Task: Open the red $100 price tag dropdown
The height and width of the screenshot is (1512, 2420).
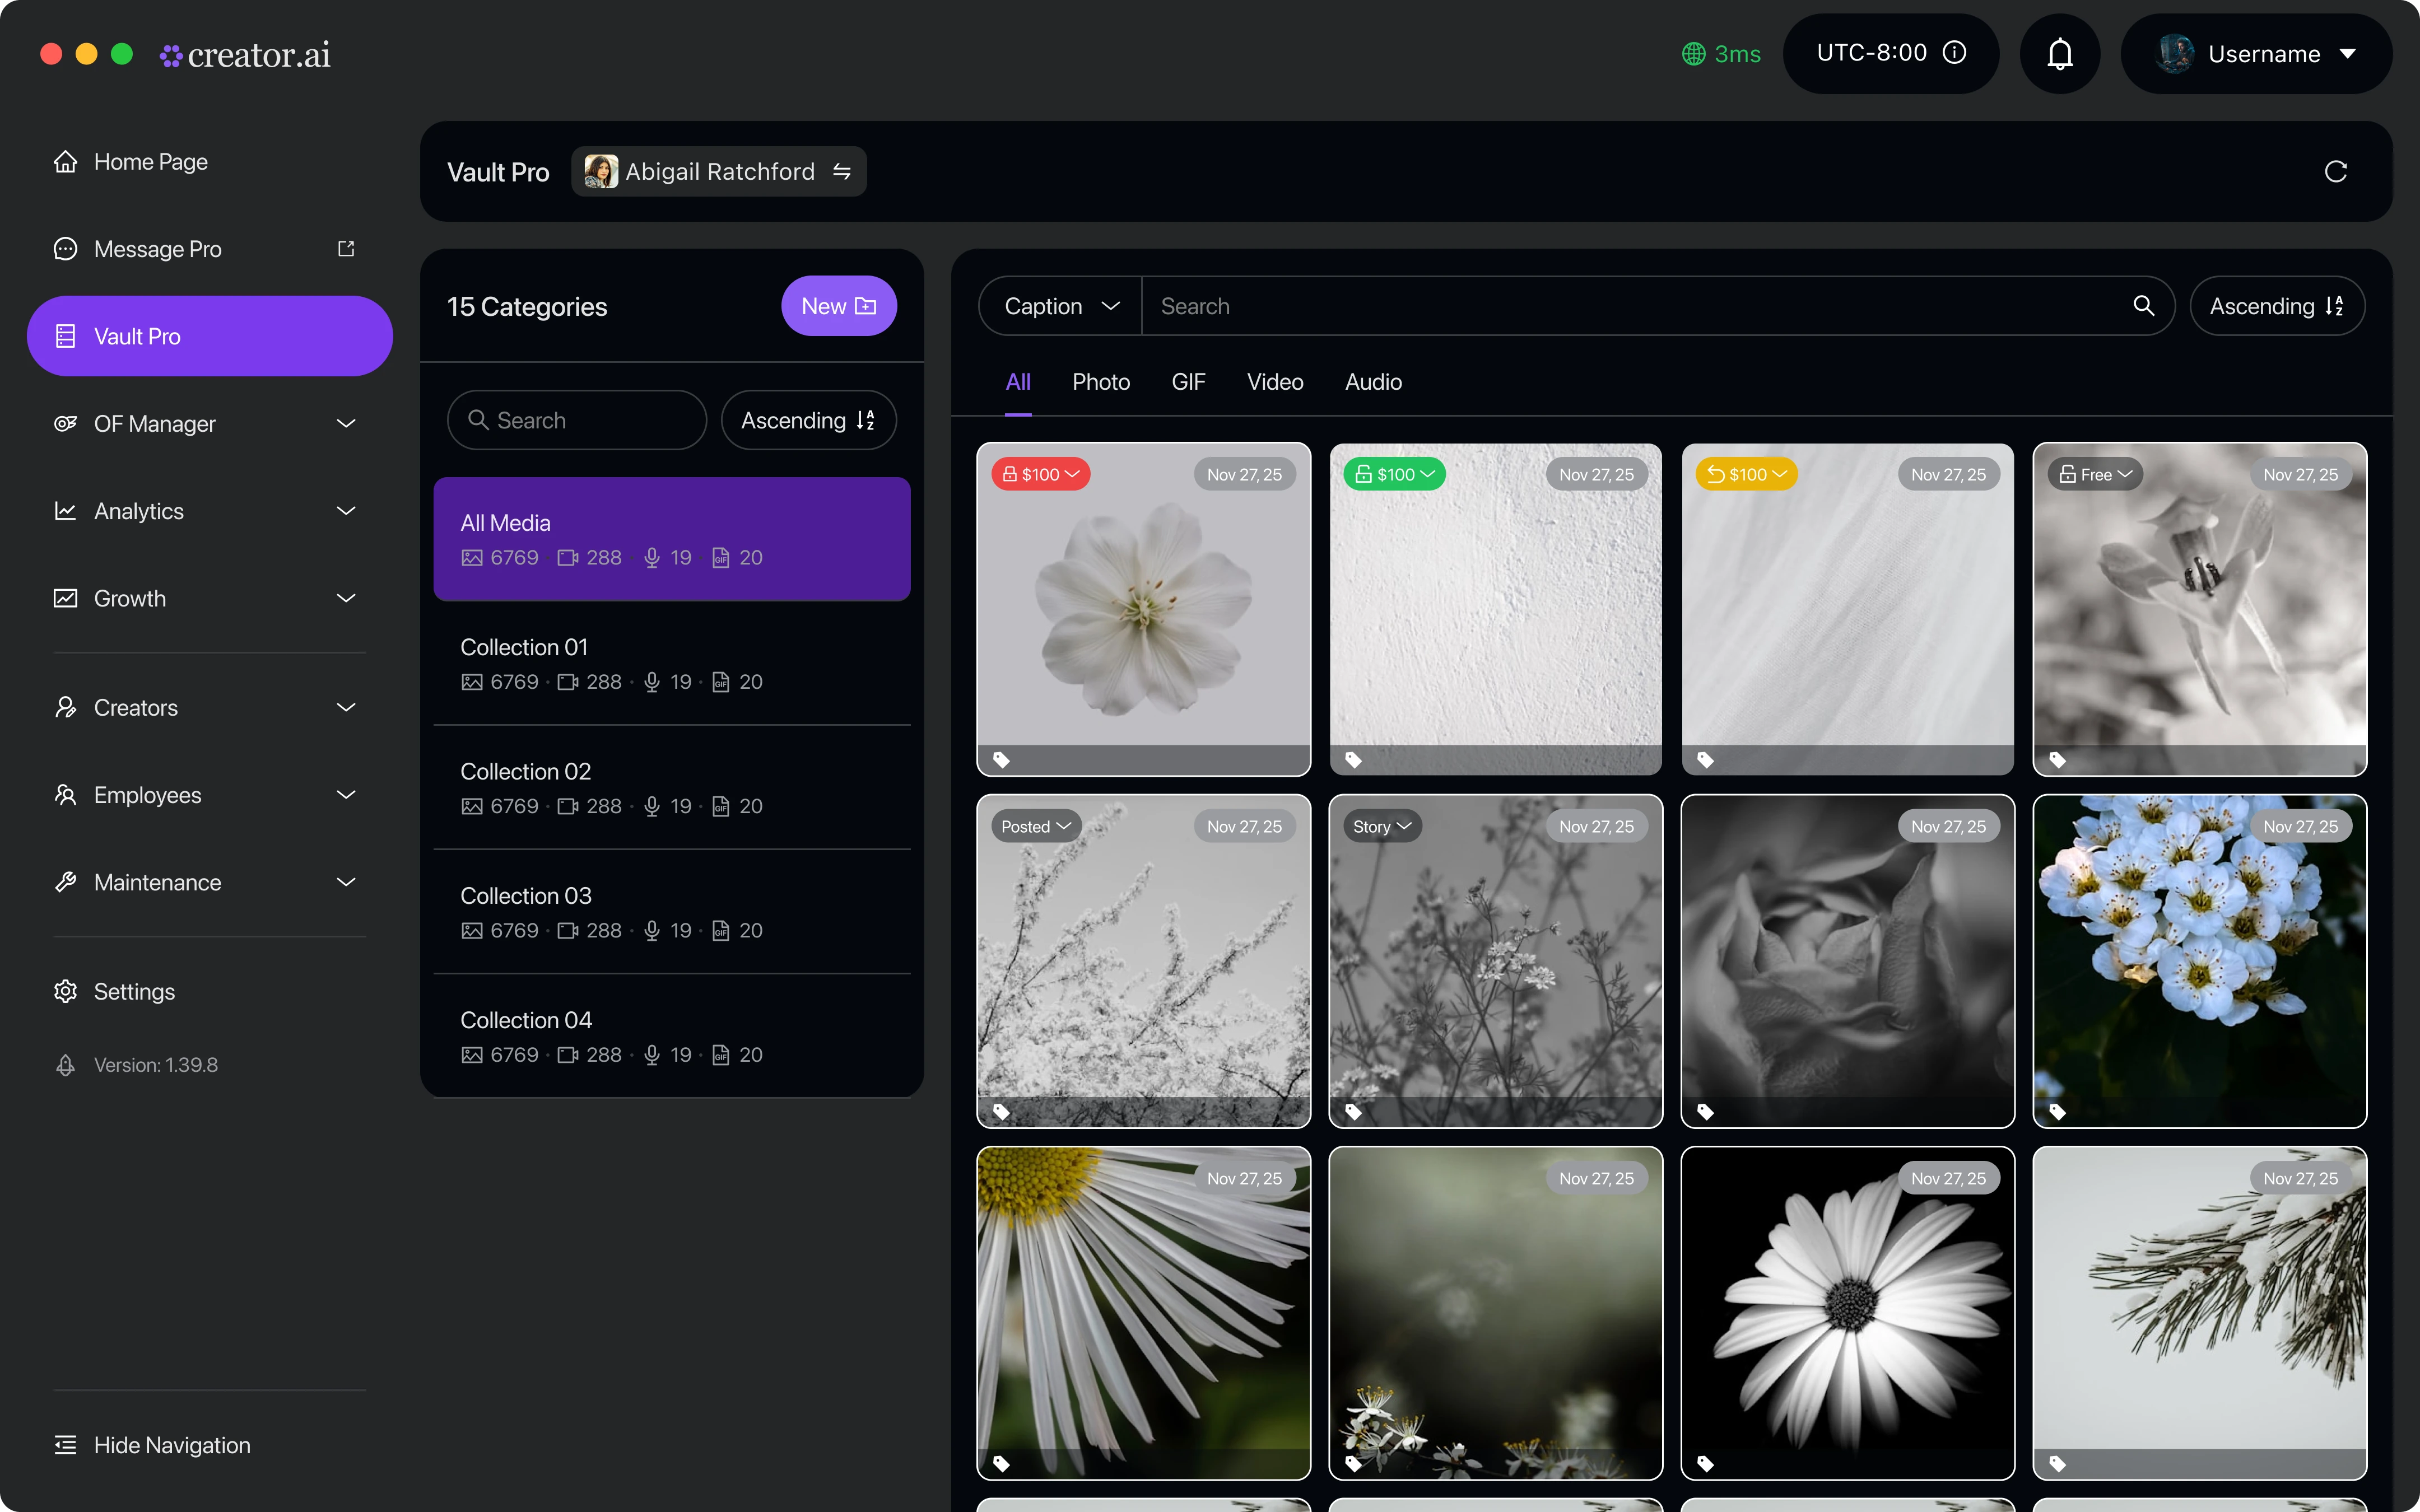Action: point(1040,474)
